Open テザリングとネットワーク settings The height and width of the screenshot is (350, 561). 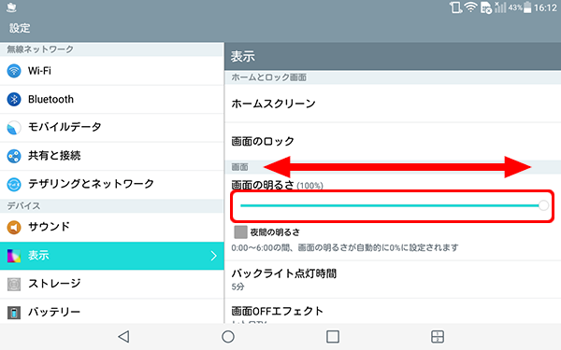[112, 184]
